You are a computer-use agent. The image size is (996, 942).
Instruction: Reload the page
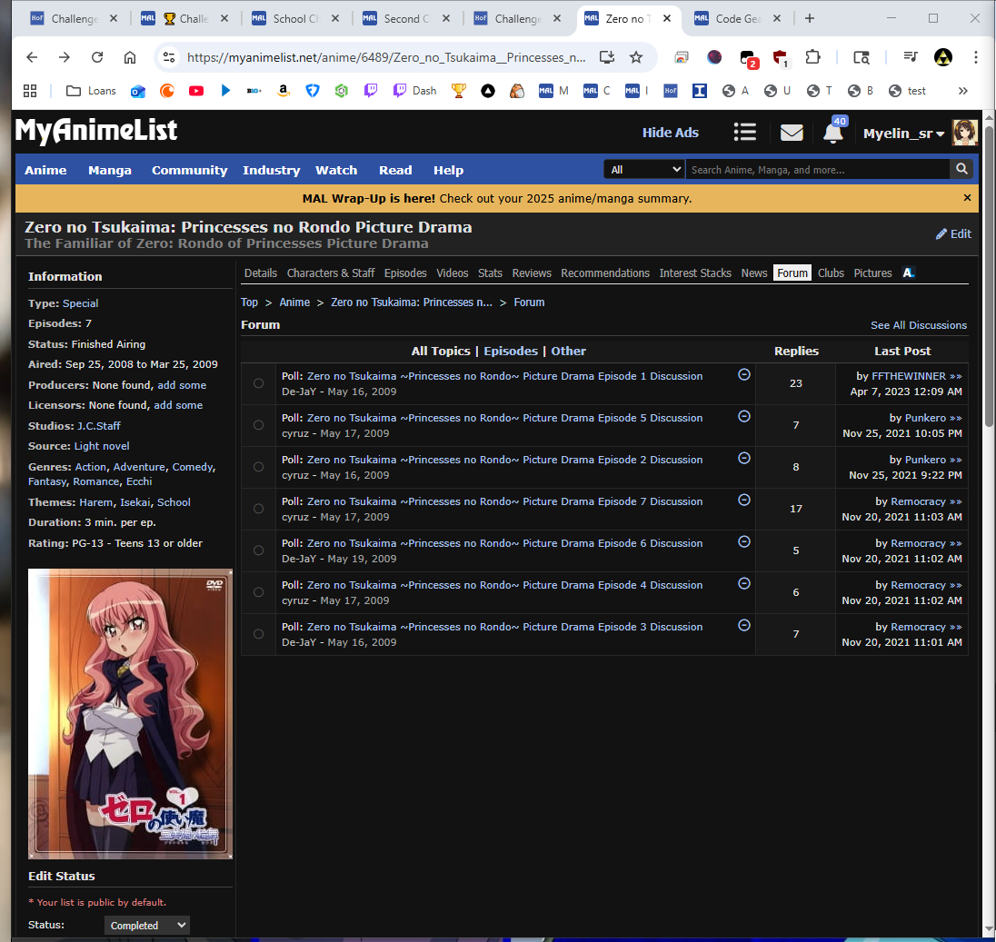[x=97, y=57]
